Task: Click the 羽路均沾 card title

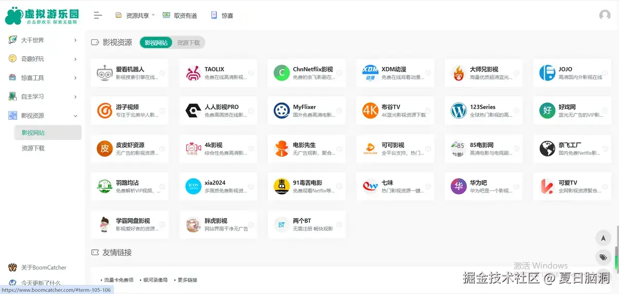Action: [127, 183]
